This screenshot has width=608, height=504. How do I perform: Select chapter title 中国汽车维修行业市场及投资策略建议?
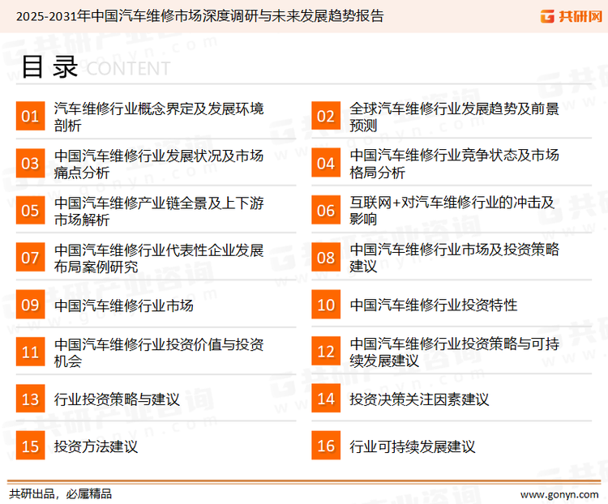(x=455, y=258)
